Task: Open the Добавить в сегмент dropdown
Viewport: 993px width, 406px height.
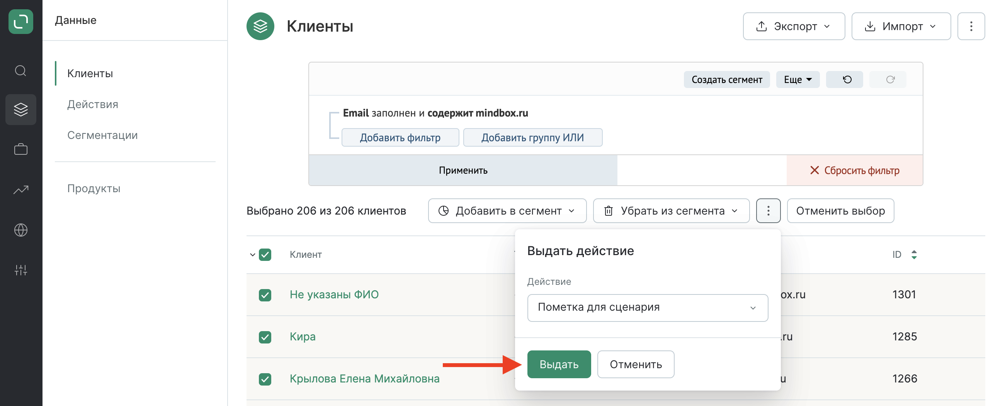Action: [507, 211]
